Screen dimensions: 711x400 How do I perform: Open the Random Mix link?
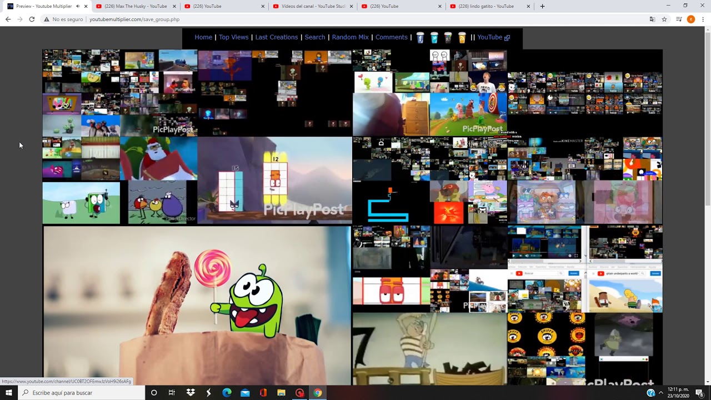point(351,37)
